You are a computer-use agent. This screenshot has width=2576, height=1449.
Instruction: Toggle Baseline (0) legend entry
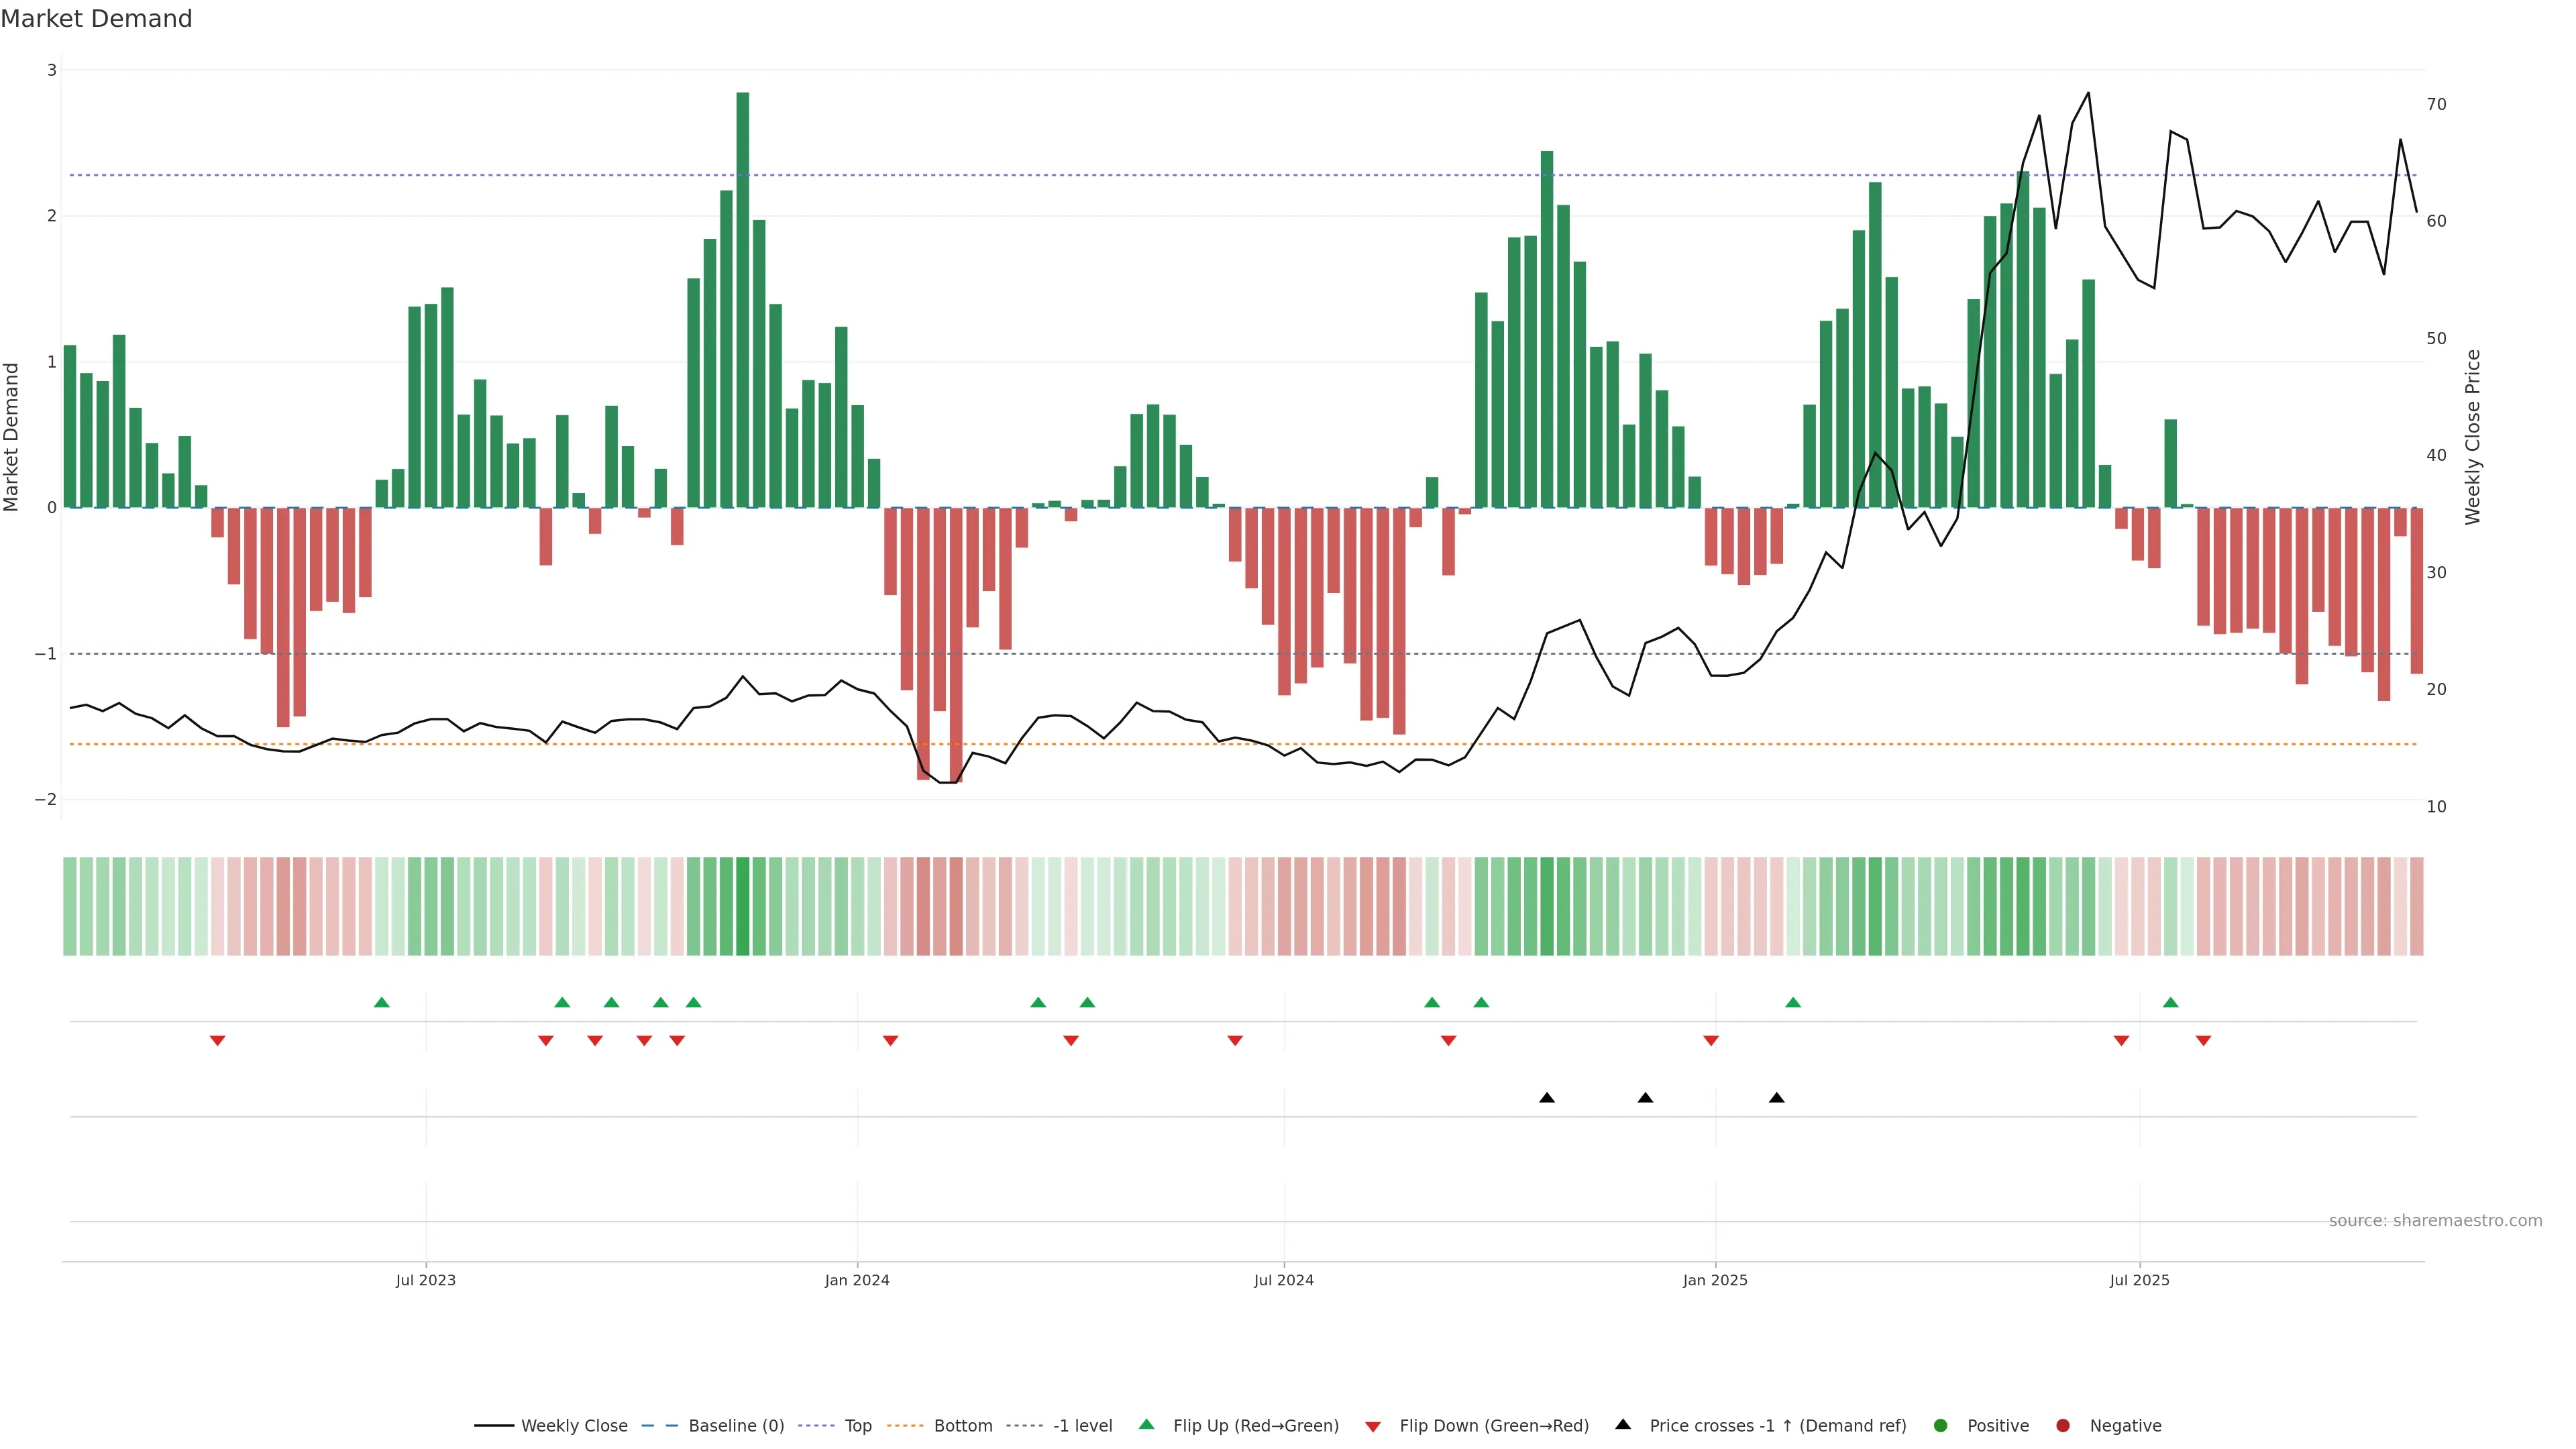736,1426
